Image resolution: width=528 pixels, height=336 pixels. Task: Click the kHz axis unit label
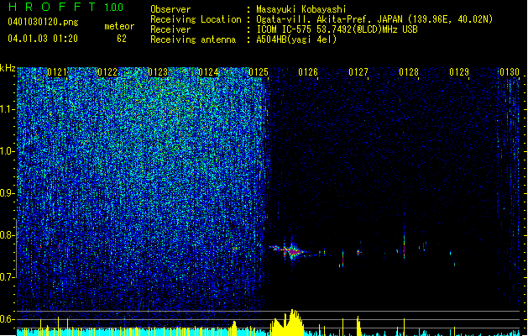[x=8, y=68]
